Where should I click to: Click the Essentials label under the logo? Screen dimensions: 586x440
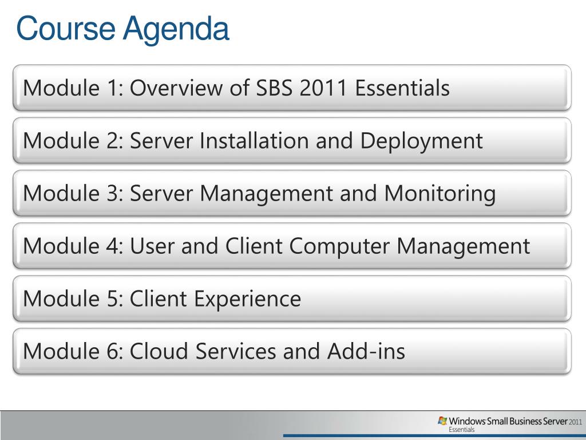pyautogui.click(x=462, y=430)
